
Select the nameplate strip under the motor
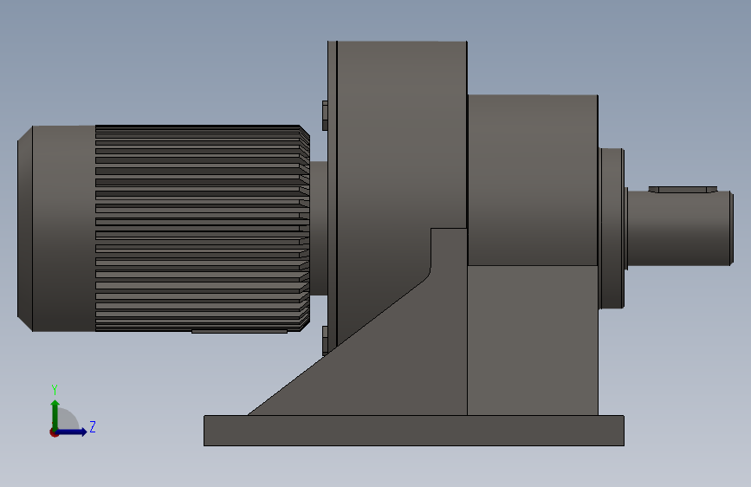tap(239, 331)
